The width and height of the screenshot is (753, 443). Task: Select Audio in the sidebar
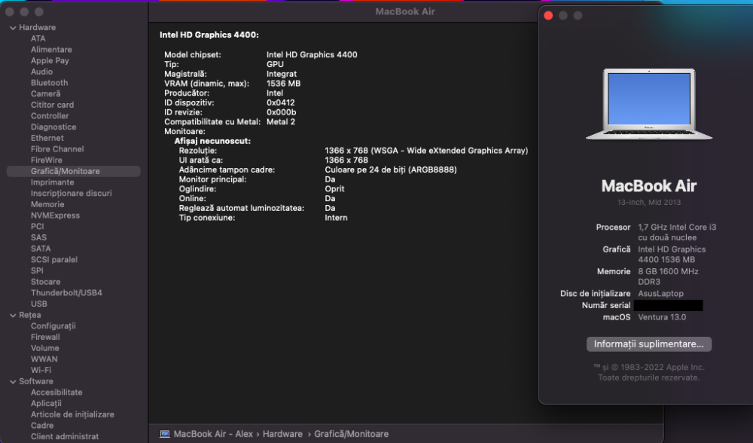[41, 72]
